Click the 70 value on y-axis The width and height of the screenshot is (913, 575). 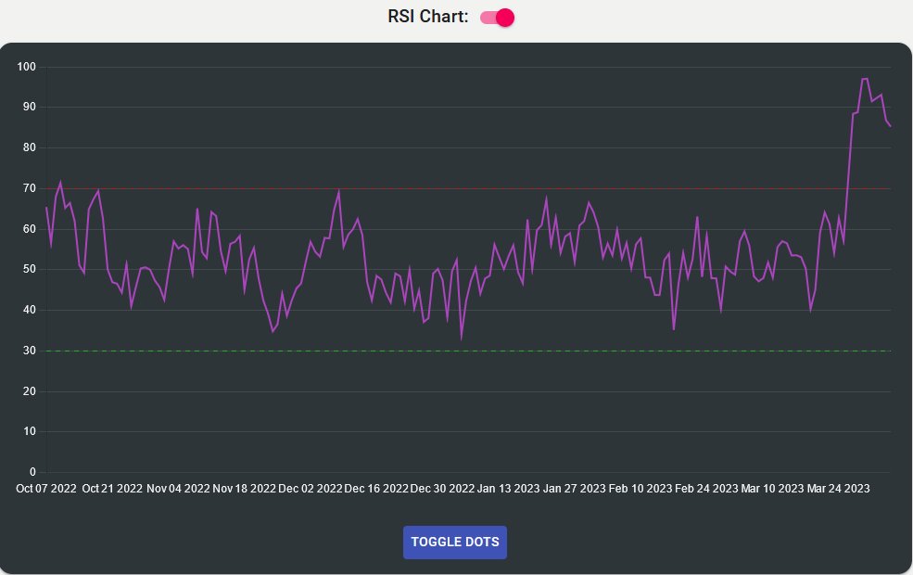[x=29, y=189]
